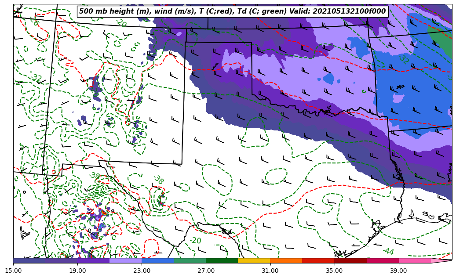The image size is (456, 278).
Task: Click the plot title text box
Action: (x=233, y=11)
